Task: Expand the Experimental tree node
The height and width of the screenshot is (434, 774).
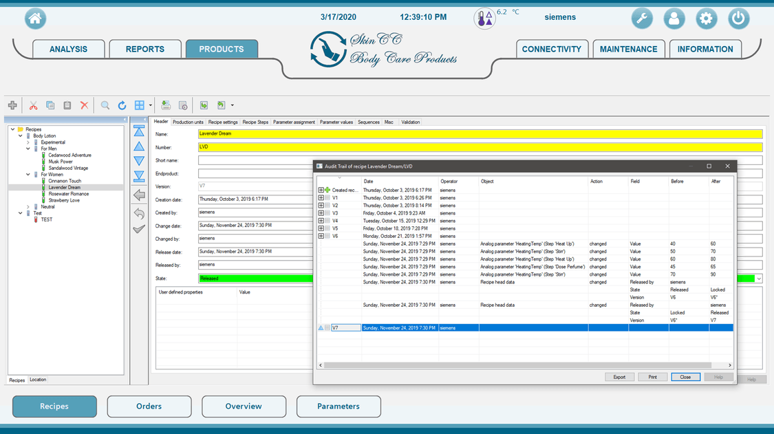Action: pos(28,142)
